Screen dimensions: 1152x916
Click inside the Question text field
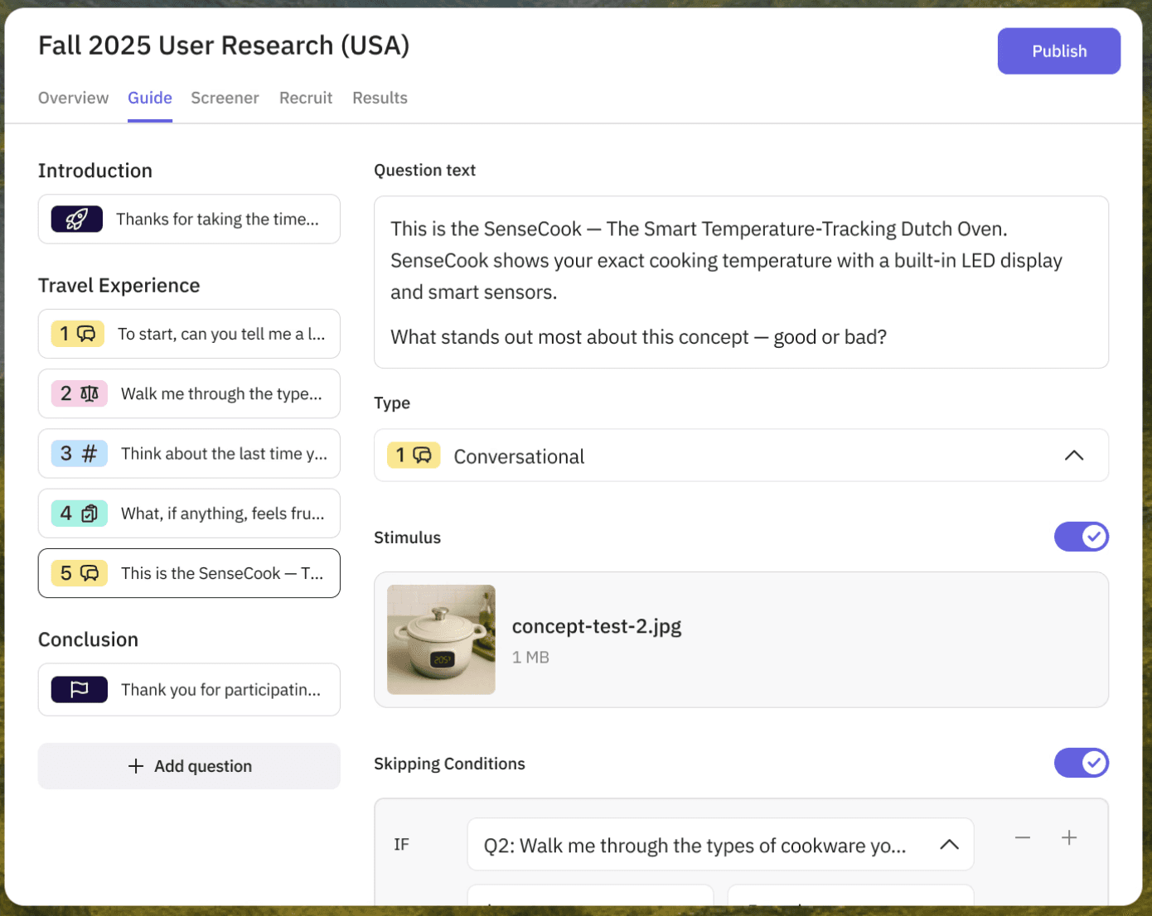[741, 282]
